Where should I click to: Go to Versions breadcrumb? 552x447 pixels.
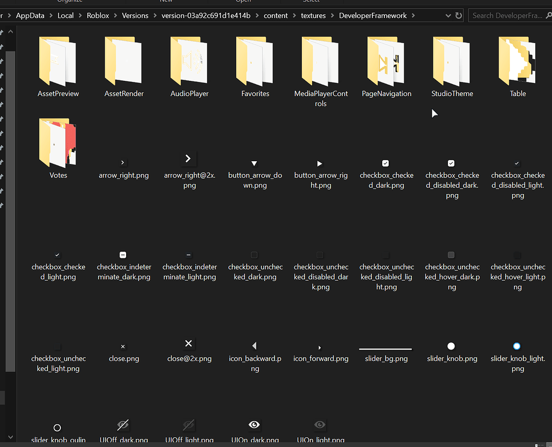click(135, 16)
